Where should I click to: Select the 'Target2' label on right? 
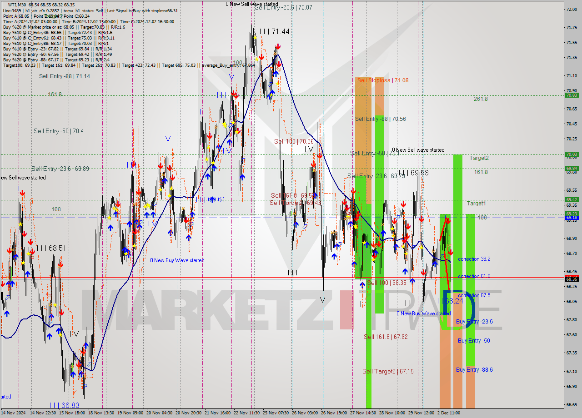point(479,158)
